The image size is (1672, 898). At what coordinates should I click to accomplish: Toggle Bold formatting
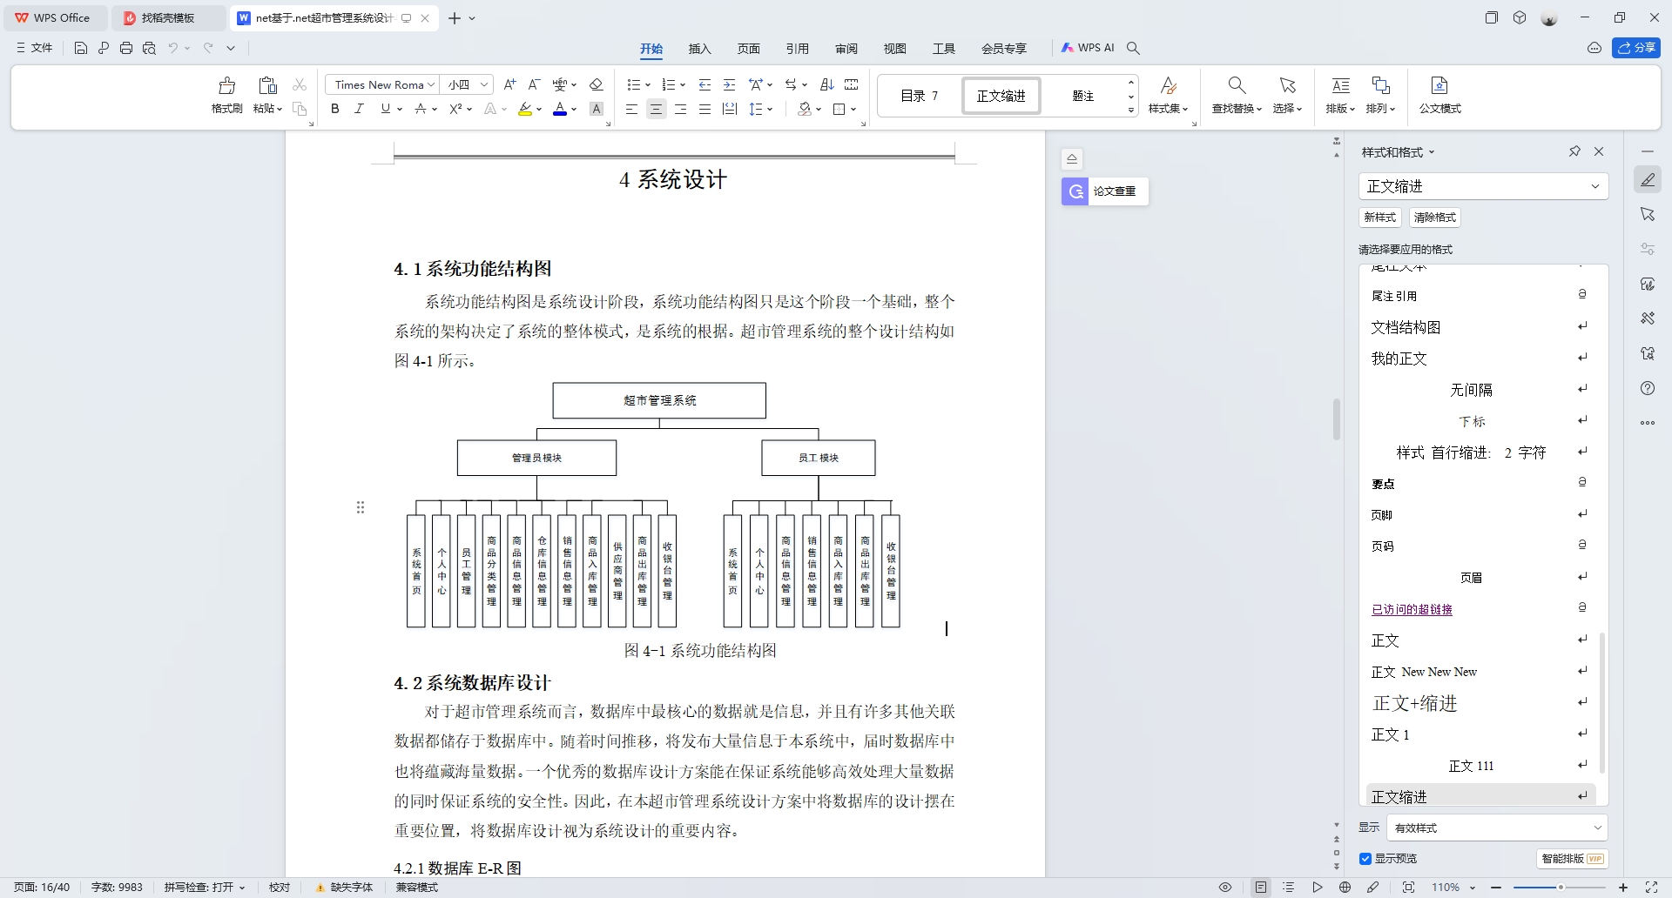(335, 109)
